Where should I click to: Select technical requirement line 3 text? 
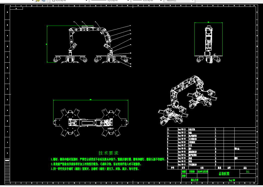click(95, 169)
